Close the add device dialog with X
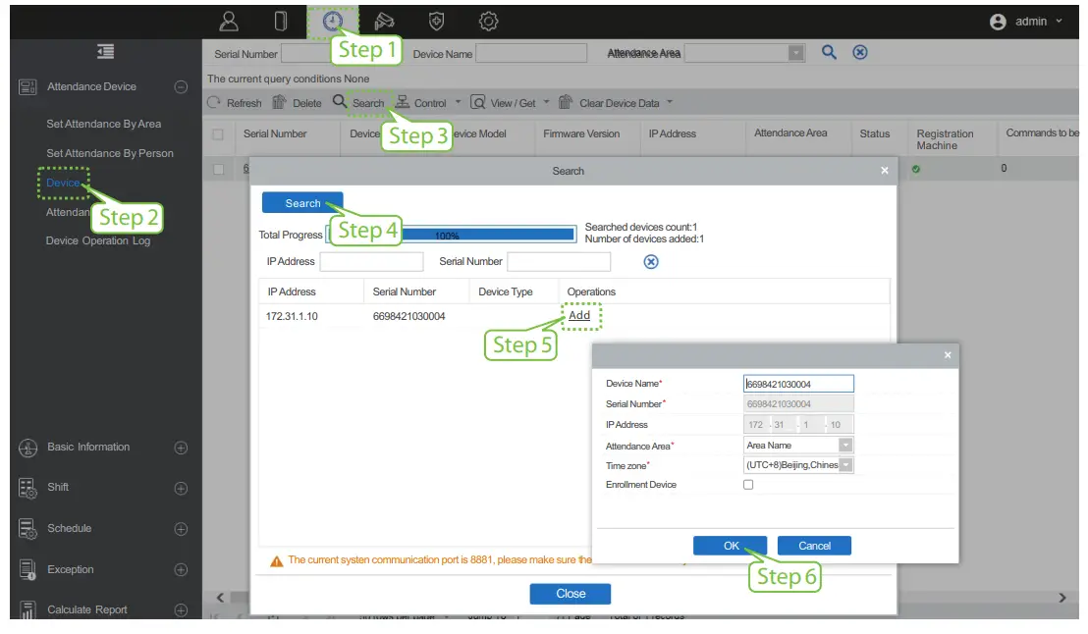Screen dimensions: 1088x634 coord(948,355)
